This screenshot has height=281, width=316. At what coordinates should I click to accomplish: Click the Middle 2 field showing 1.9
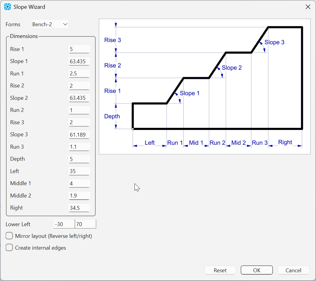click(79, 196)
